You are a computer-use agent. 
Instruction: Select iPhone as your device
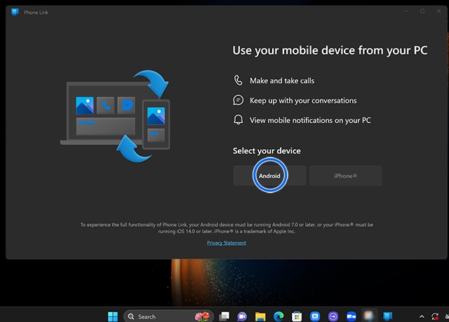346,176
